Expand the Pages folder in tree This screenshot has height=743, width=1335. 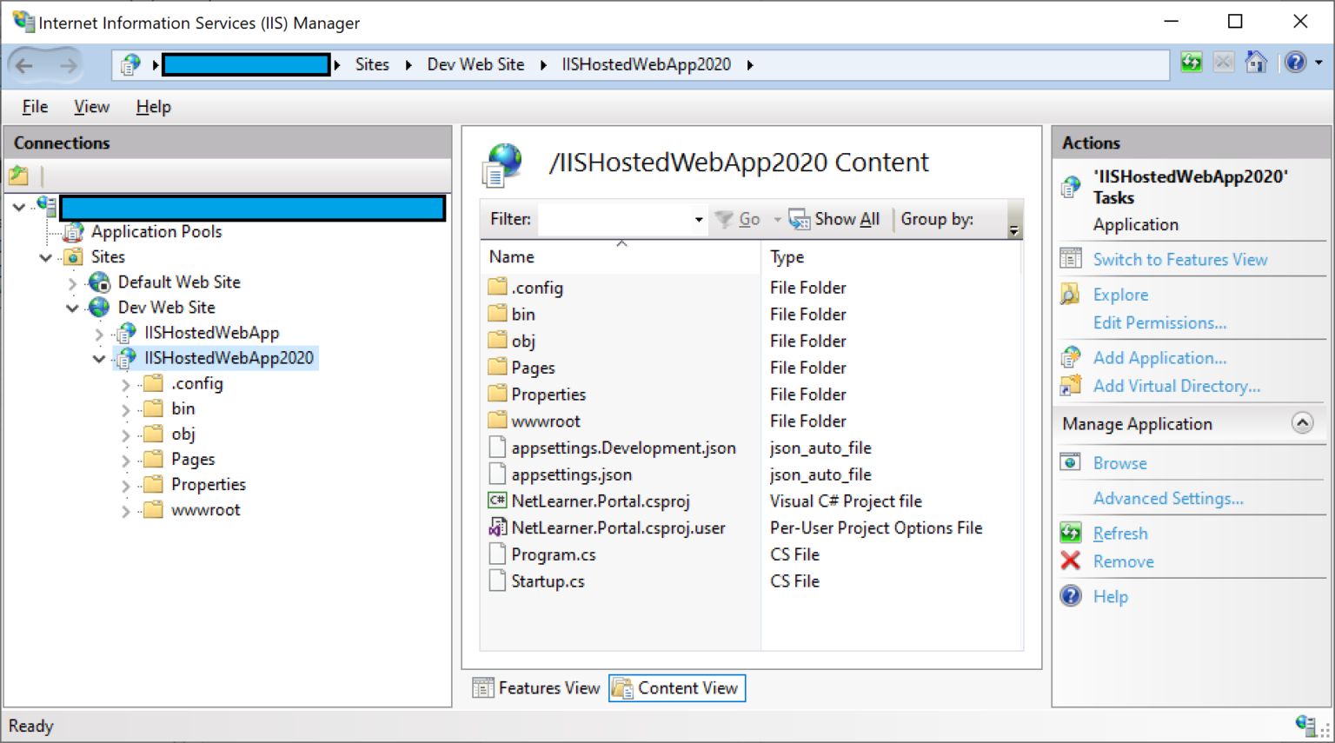pyautogui.click(x=126, y=461)
